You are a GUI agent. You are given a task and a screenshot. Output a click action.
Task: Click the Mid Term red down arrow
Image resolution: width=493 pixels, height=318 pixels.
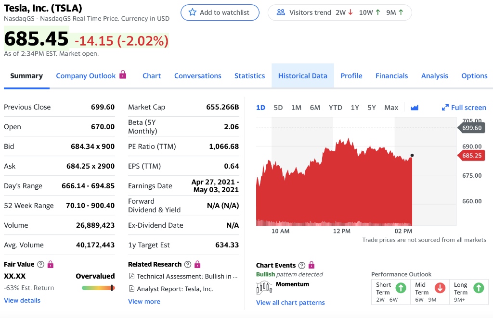[x=440, y=288]
